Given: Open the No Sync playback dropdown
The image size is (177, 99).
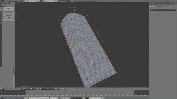Looking at the screenshot, I should (x=77, y=98).
